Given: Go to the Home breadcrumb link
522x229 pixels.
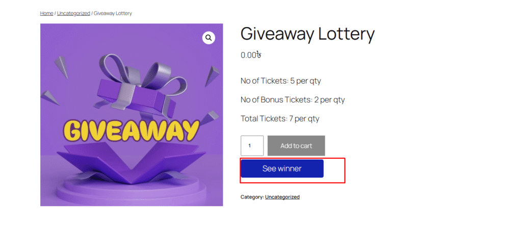Looking at the screenshot, I should pos(46,13).
